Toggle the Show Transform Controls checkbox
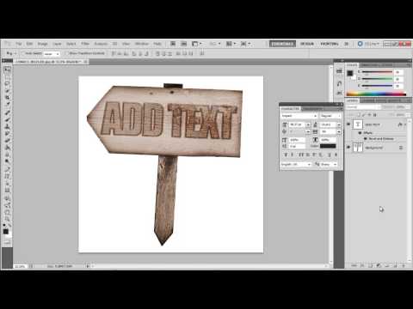The image size is (413, 309). (66, 53)
